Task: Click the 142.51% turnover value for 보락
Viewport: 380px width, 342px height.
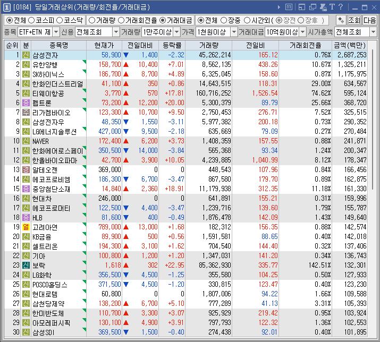Action: coord(319,265)
